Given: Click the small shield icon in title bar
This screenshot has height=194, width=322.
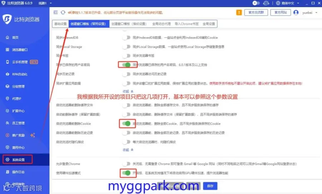Looking at the screenshot, I should [3, 3].
